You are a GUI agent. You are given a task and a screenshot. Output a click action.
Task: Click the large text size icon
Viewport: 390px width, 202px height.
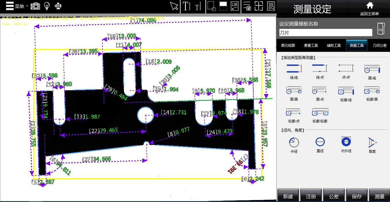pos(186,6)
